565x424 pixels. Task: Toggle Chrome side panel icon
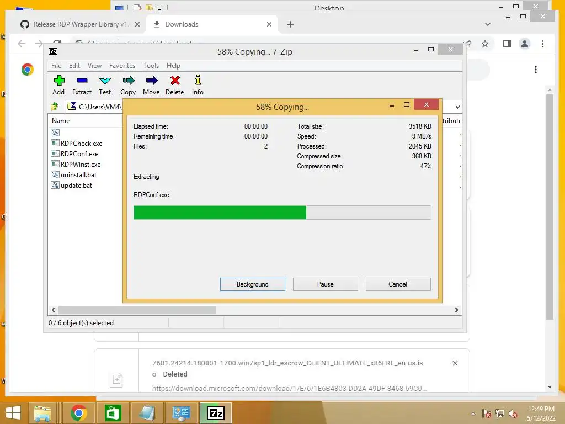(x=507, y=44)
